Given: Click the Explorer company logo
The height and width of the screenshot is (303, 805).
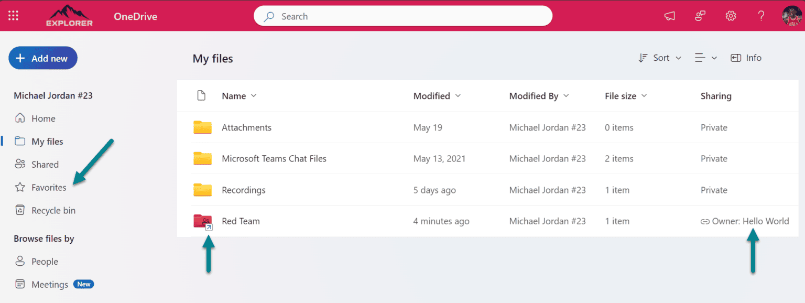Looking at the screenshot, I should [69, 16].
